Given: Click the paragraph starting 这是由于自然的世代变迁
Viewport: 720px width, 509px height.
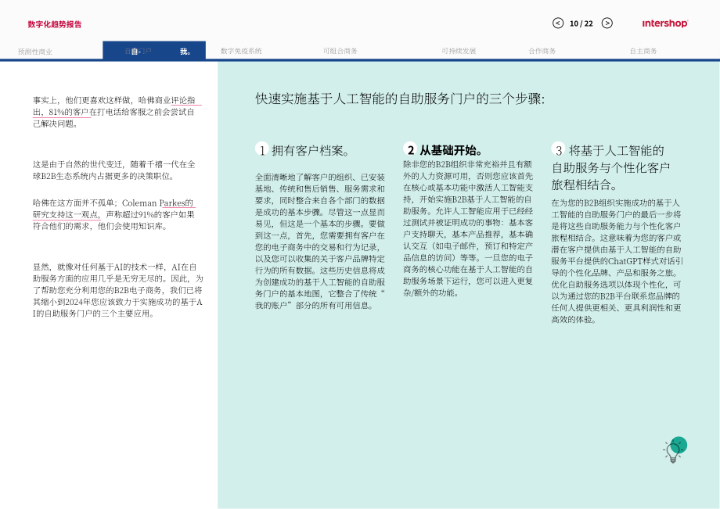Looking at the screenshot, I should click(x=114, y=170).
